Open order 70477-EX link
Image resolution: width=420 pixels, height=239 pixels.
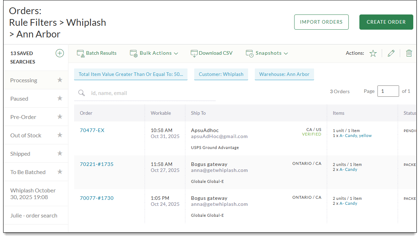coord(92,130)
